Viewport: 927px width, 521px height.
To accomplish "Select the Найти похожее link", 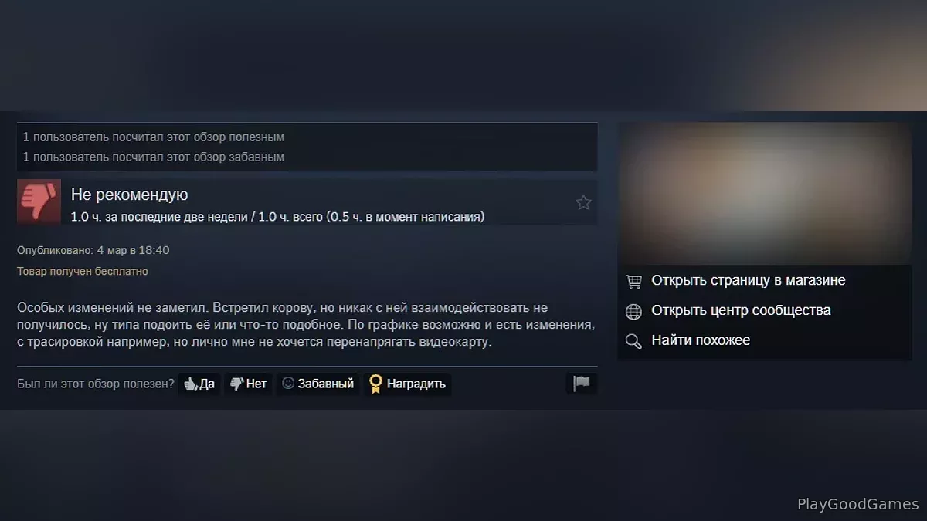I will click(x=701, y=340).
